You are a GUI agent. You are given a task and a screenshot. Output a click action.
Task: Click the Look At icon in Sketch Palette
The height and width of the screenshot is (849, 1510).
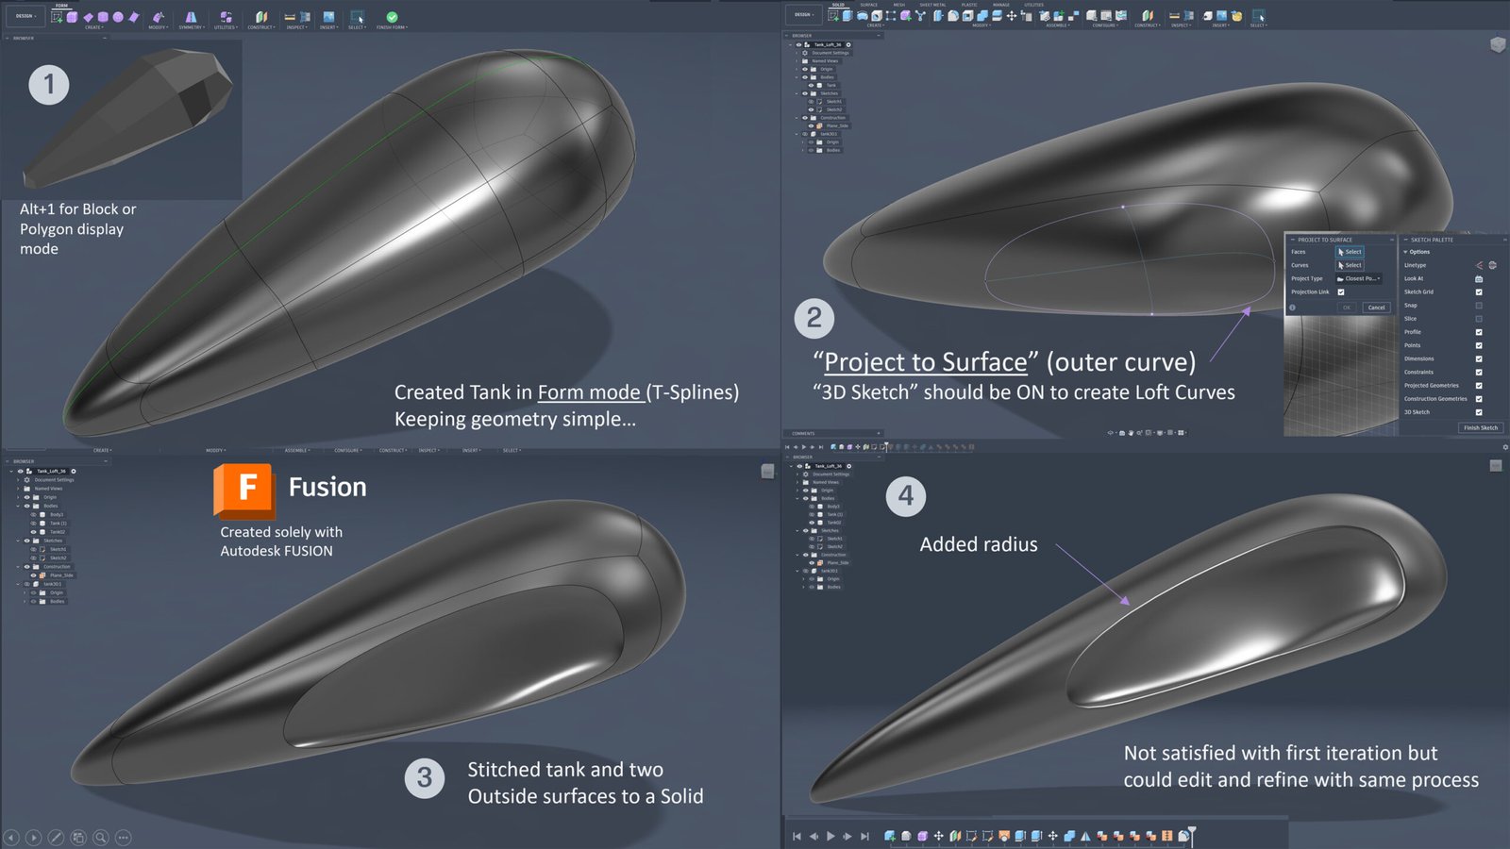1479,279
